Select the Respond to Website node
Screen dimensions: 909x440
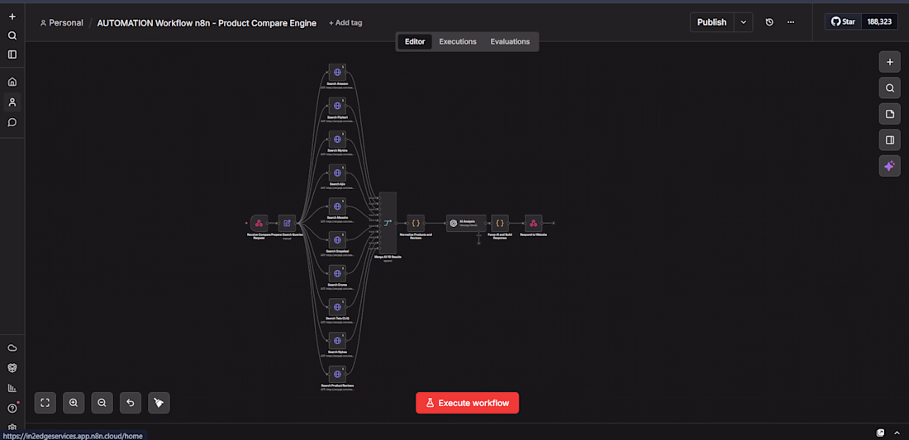coord(533,223)
